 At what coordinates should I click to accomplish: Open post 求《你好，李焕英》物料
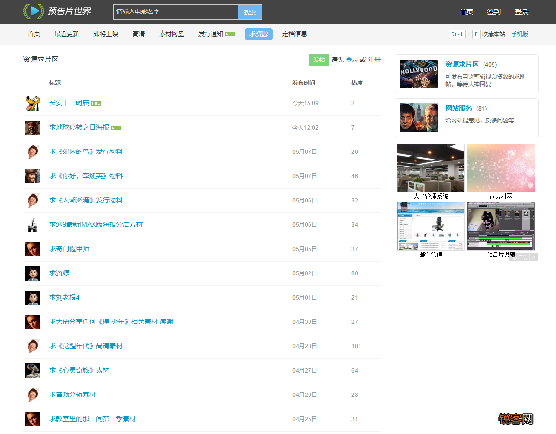pyautogui.click(x=86, y=176)
